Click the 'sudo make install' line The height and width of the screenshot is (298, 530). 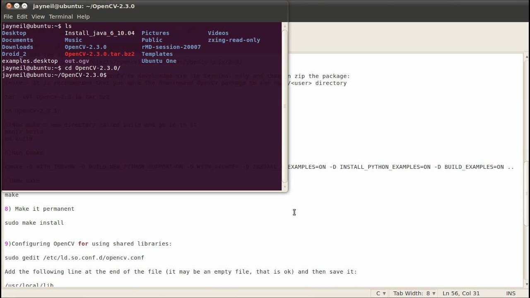pos(34,223)
